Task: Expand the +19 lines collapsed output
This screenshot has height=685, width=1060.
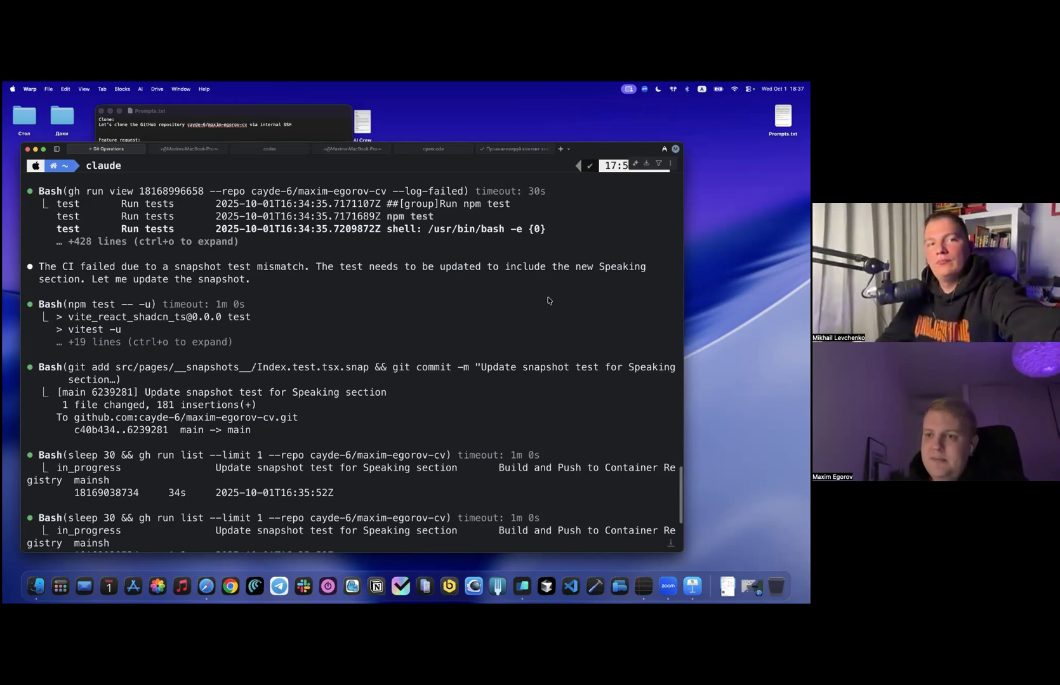Action: 144,342
